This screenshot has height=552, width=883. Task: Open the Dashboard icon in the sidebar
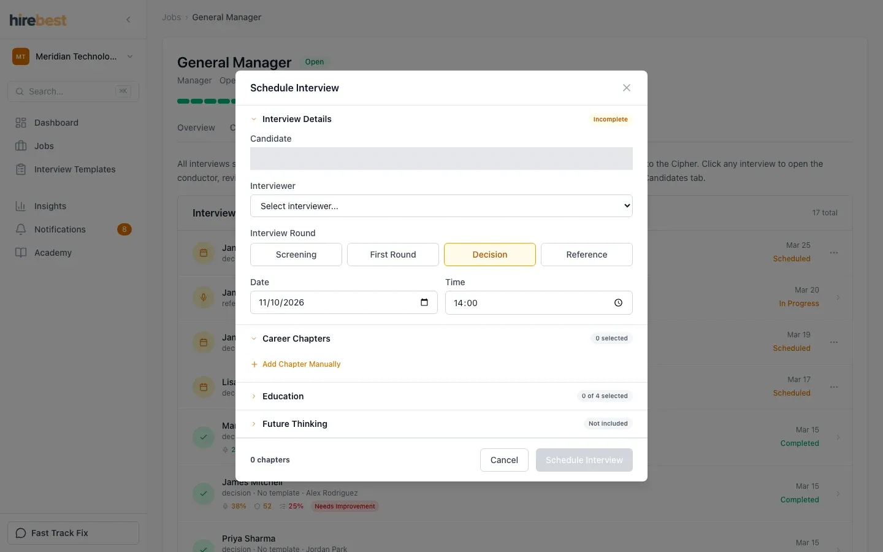21,123
